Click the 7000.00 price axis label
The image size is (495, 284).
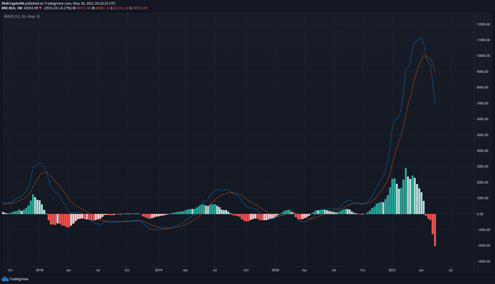click(483, 103)
